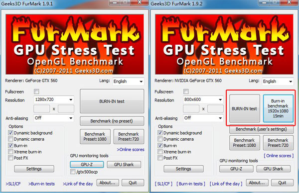The width and height of the screenshot is (299, 193).
Task: Open >Burn-in tests link in FurMark 1.9.1
Action: pyautogui.click(x=41, y=184)
